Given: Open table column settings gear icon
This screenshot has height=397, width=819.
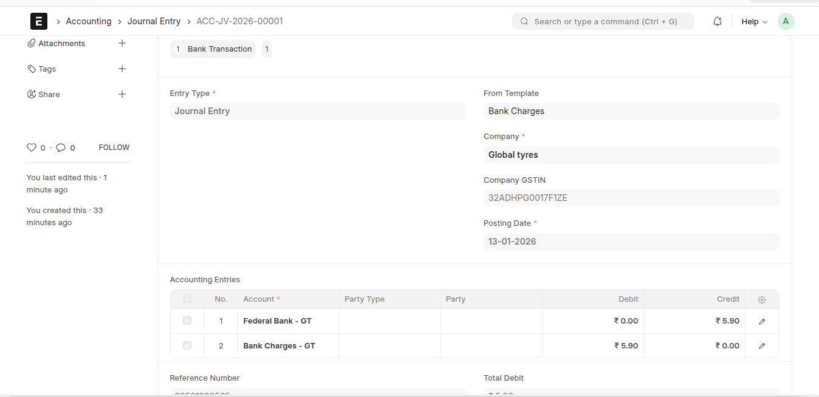Looking at the screenshot, I should [x=762, y=299].
